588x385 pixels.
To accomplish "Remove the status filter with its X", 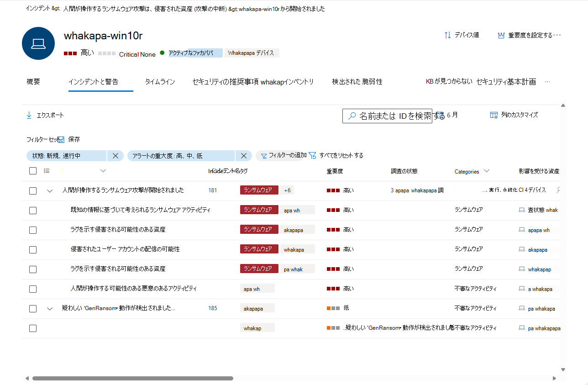I will (115, 156).
